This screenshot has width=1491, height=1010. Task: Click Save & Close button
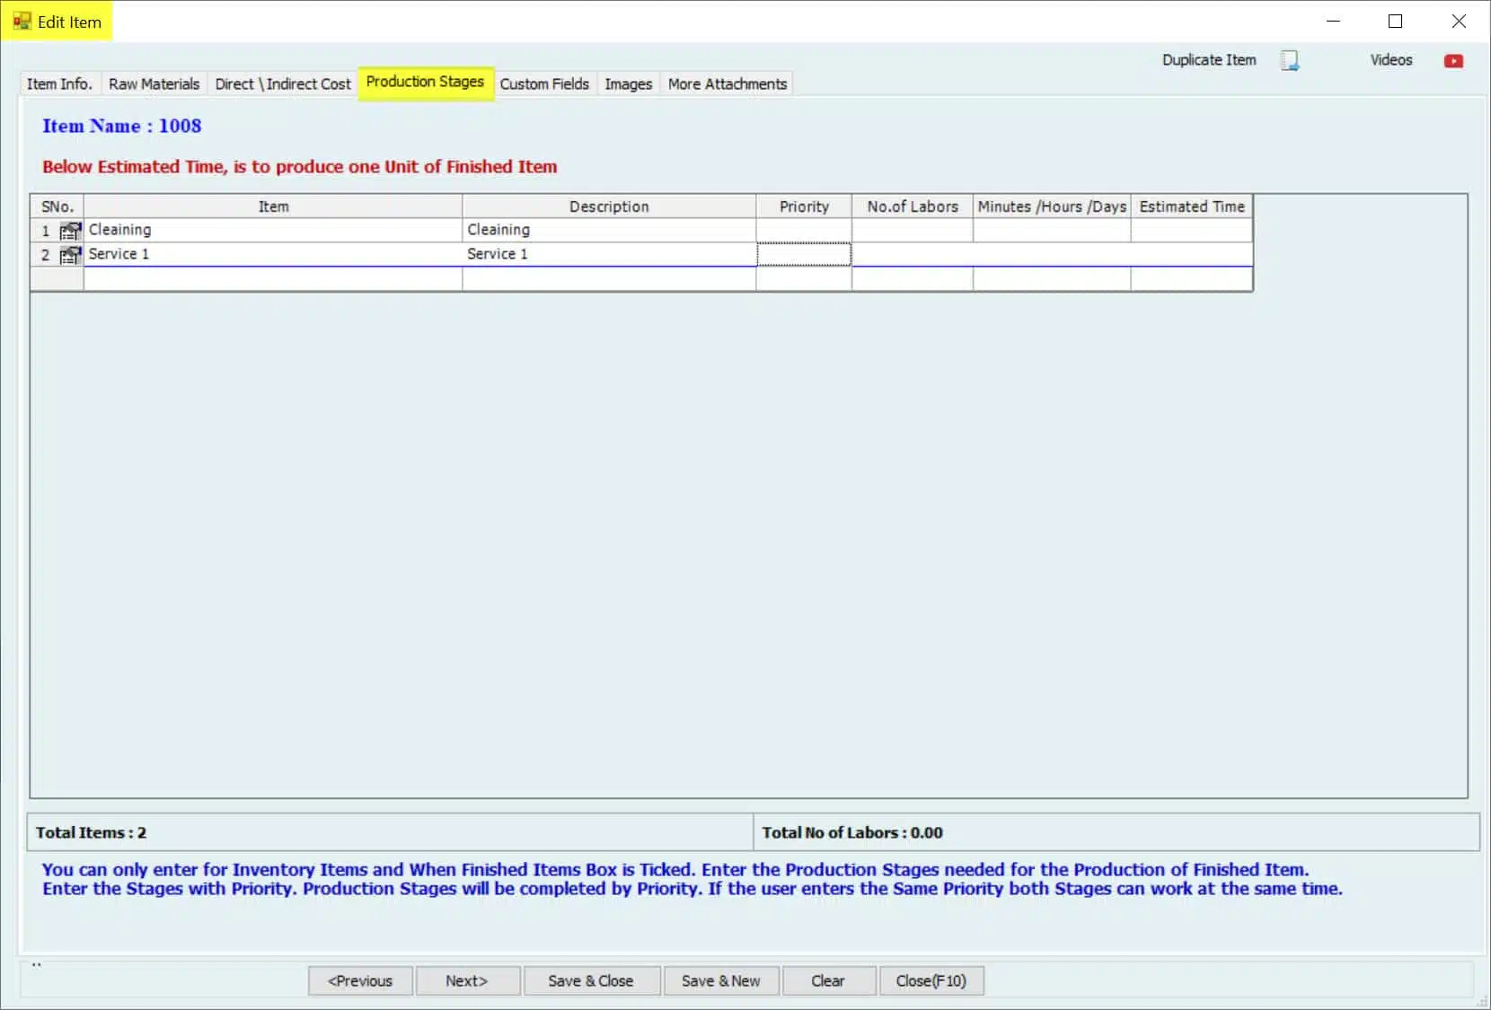[x=591, y=980]
